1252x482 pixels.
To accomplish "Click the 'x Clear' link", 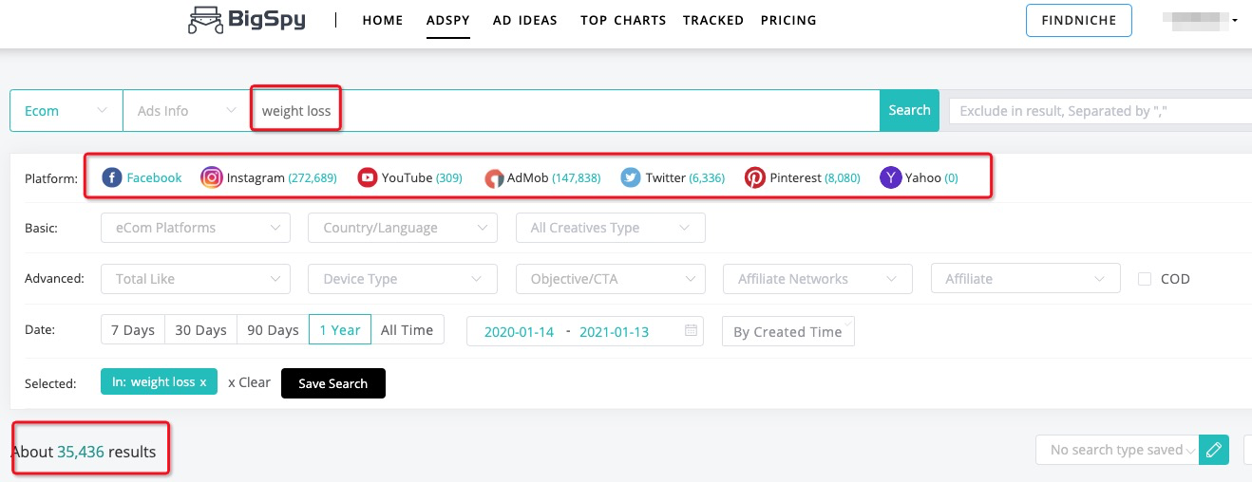I will 249,382.
